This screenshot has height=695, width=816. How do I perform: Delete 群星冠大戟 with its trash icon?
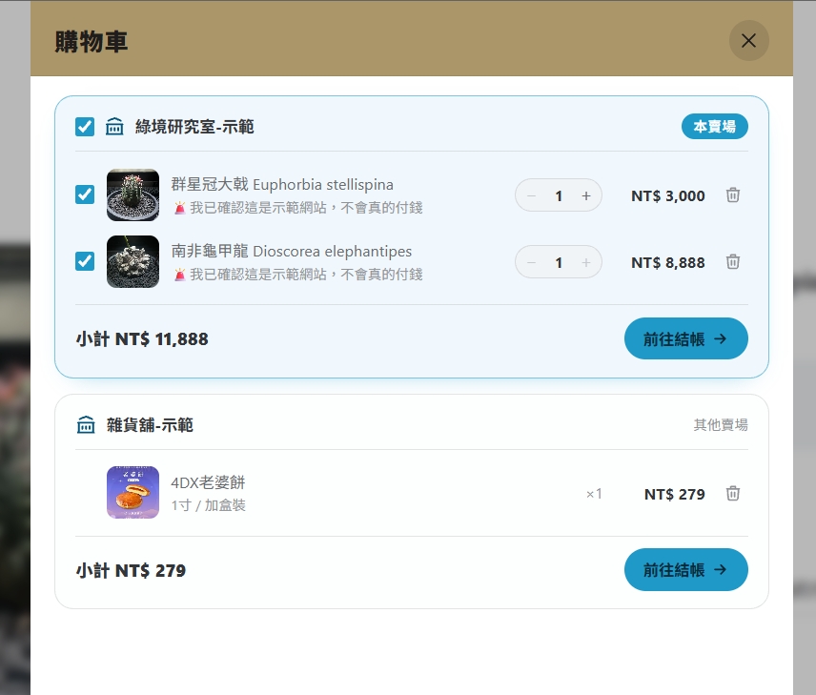[x=733, y=195]
